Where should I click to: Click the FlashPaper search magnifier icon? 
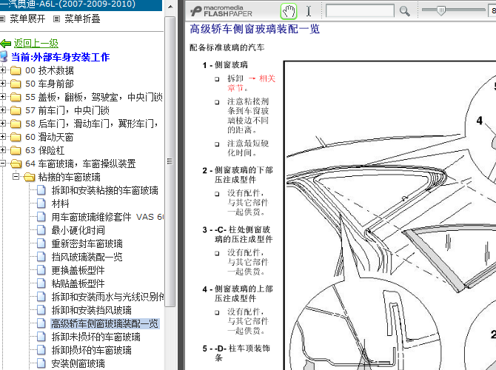pos(404,11)
